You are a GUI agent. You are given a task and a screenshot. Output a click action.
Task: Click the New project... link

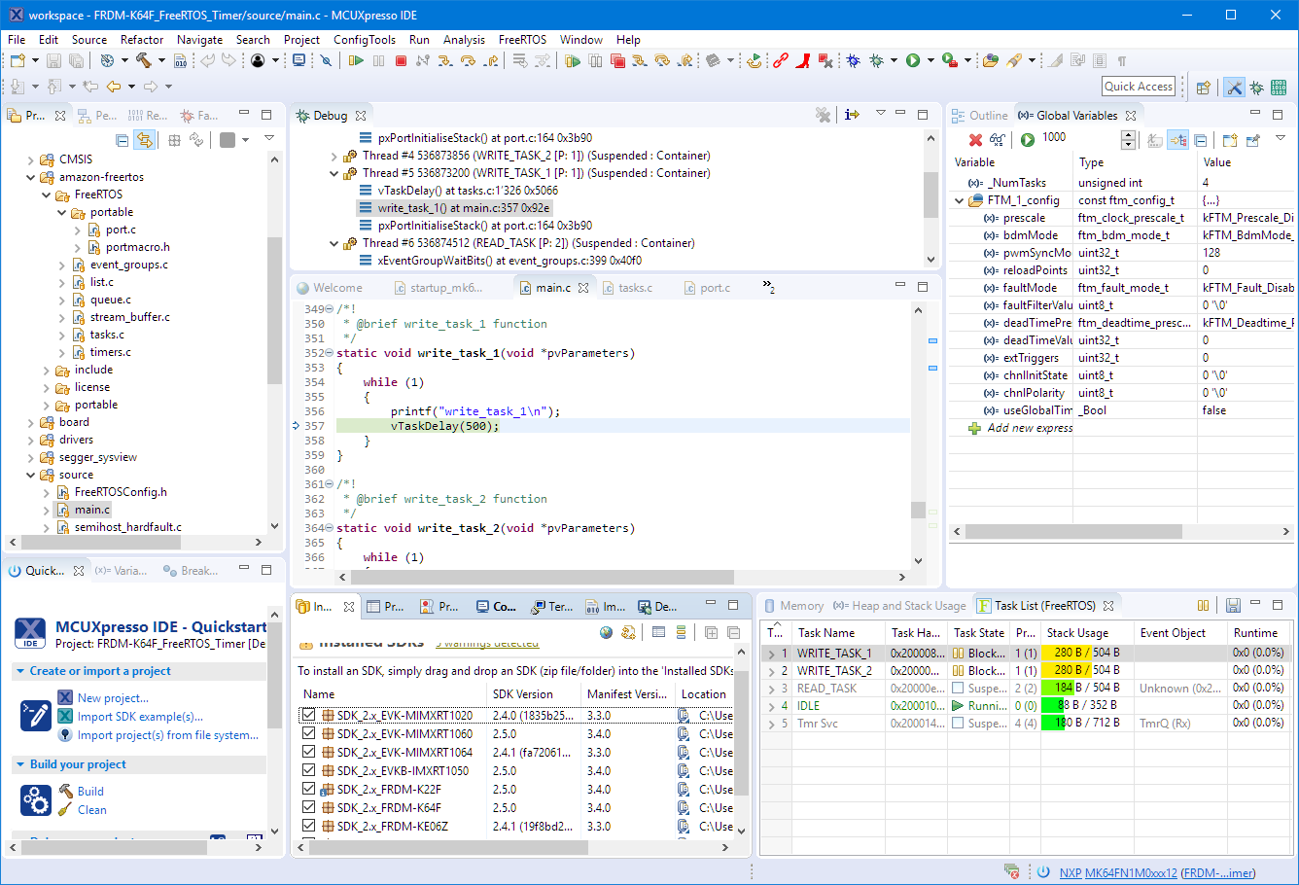point(113,698)
